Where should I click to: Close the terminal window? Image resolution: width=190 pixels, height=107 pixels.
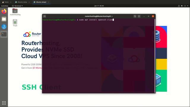click(153, 16)
